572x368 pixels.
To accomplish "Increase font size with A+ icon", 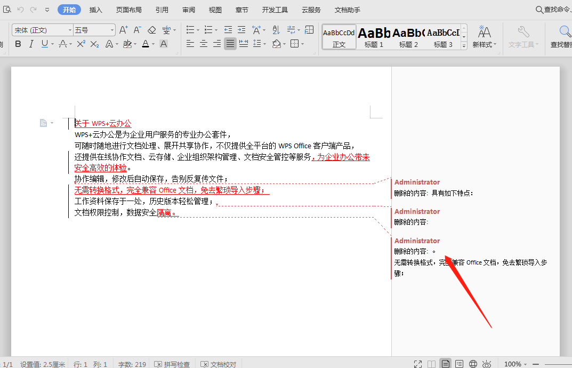I will click(124, 29).
